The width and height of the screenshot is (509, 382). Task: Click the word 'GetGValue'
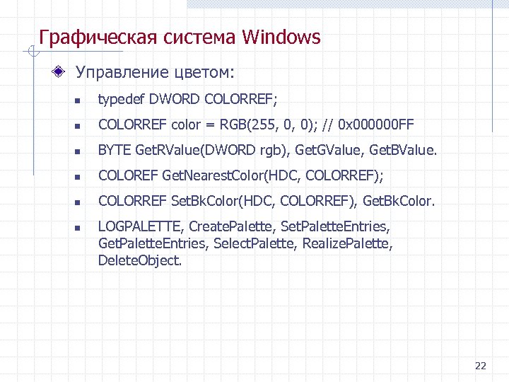(327, 150)
